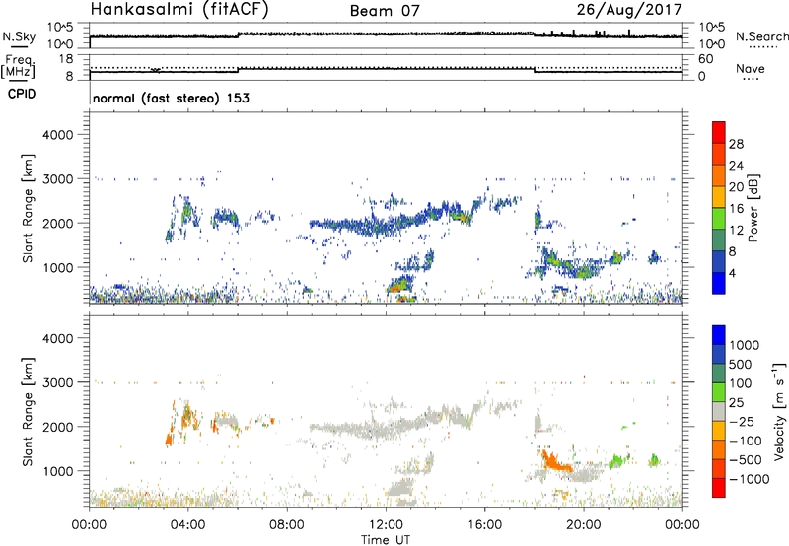Image resolution: width=789 pixels, height=546 pixels.
Task: Click the 08:00 time tick label
Action: [287, 525]
